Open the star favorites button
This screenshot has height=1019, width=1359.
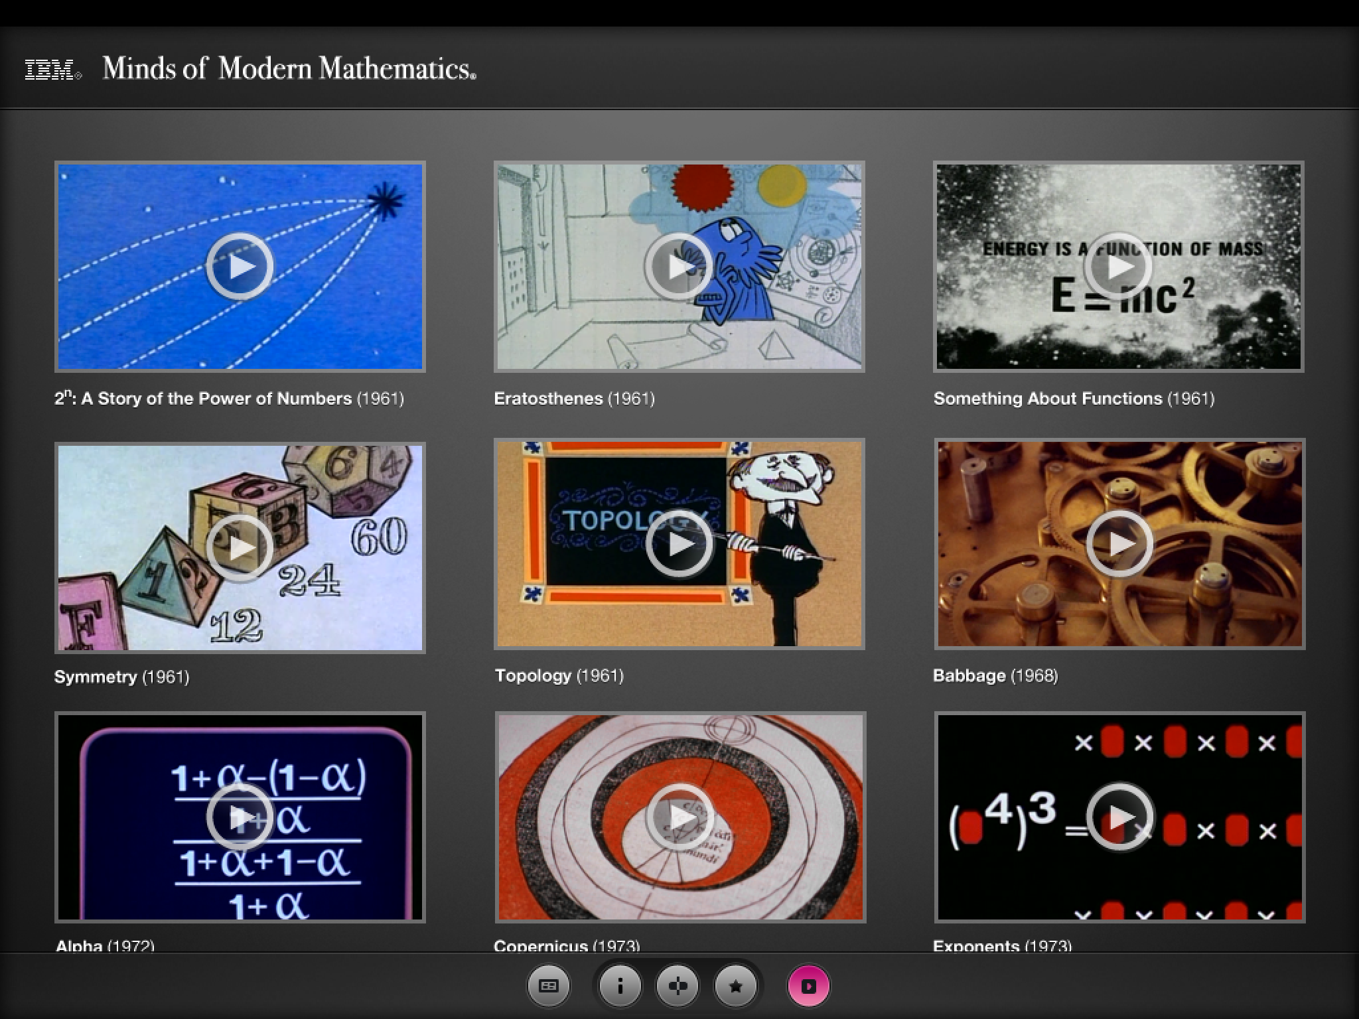[735, 986]
